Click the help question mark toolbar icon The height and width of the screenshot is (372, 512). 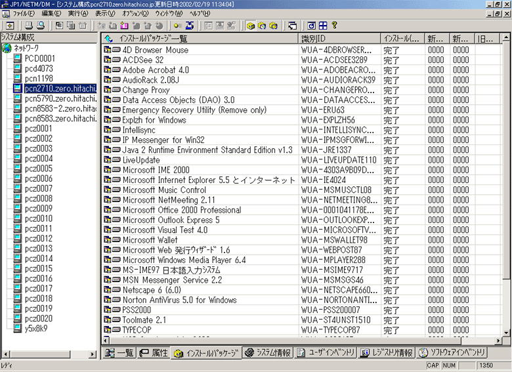click(x=334, y=26)
